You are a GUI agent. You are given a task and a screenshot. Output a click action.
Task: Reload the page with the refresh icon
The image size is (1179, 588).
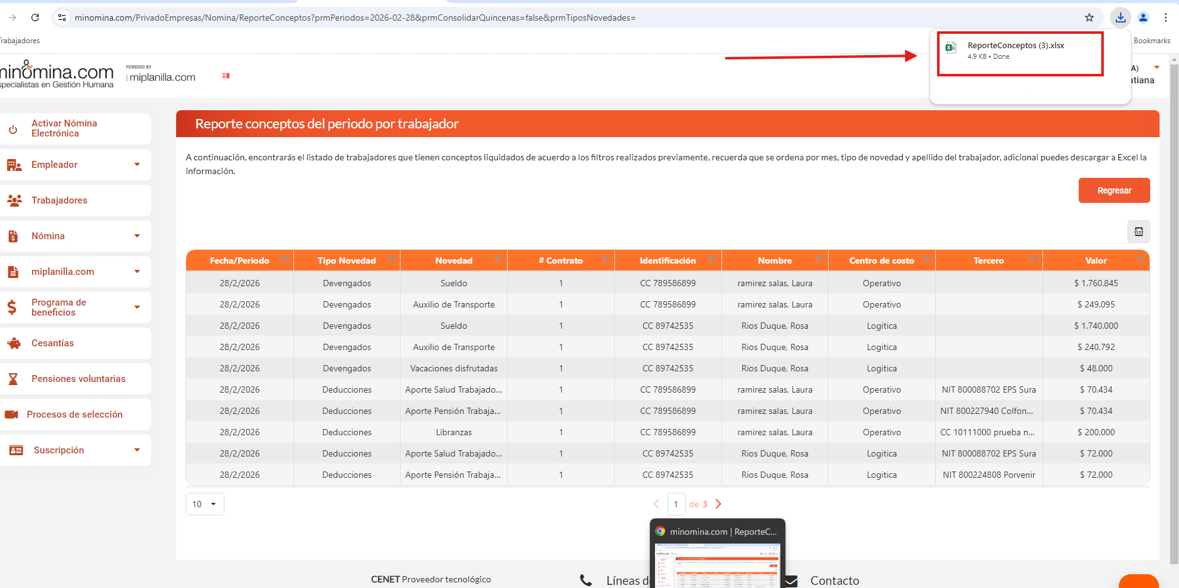point(35,18)
